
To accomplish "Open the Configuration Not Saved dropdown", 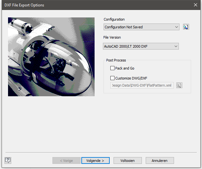I will 141,27.
